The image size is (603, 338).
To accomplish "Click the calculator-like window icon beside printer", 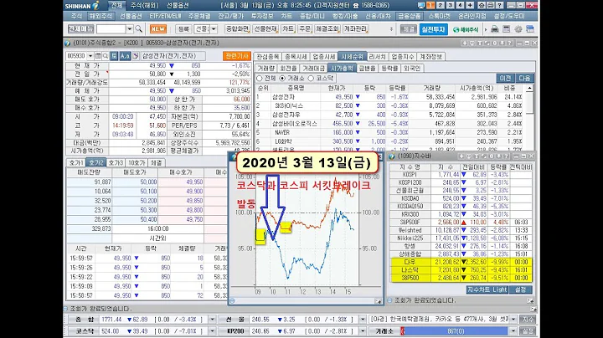I will 507,29.
